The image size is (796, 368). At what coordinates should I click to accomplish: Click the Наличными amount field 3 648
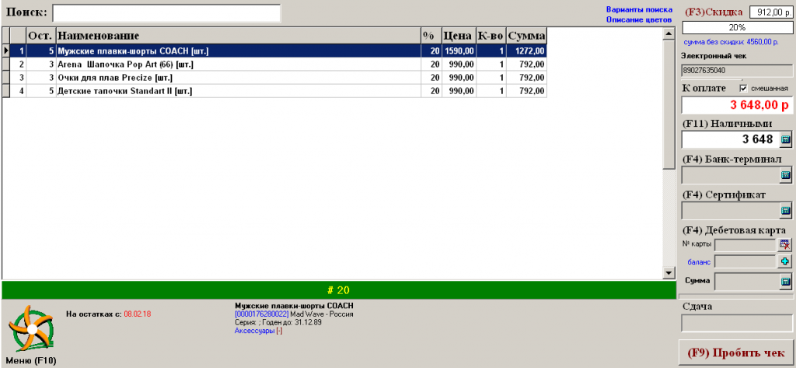coord(730,139)
